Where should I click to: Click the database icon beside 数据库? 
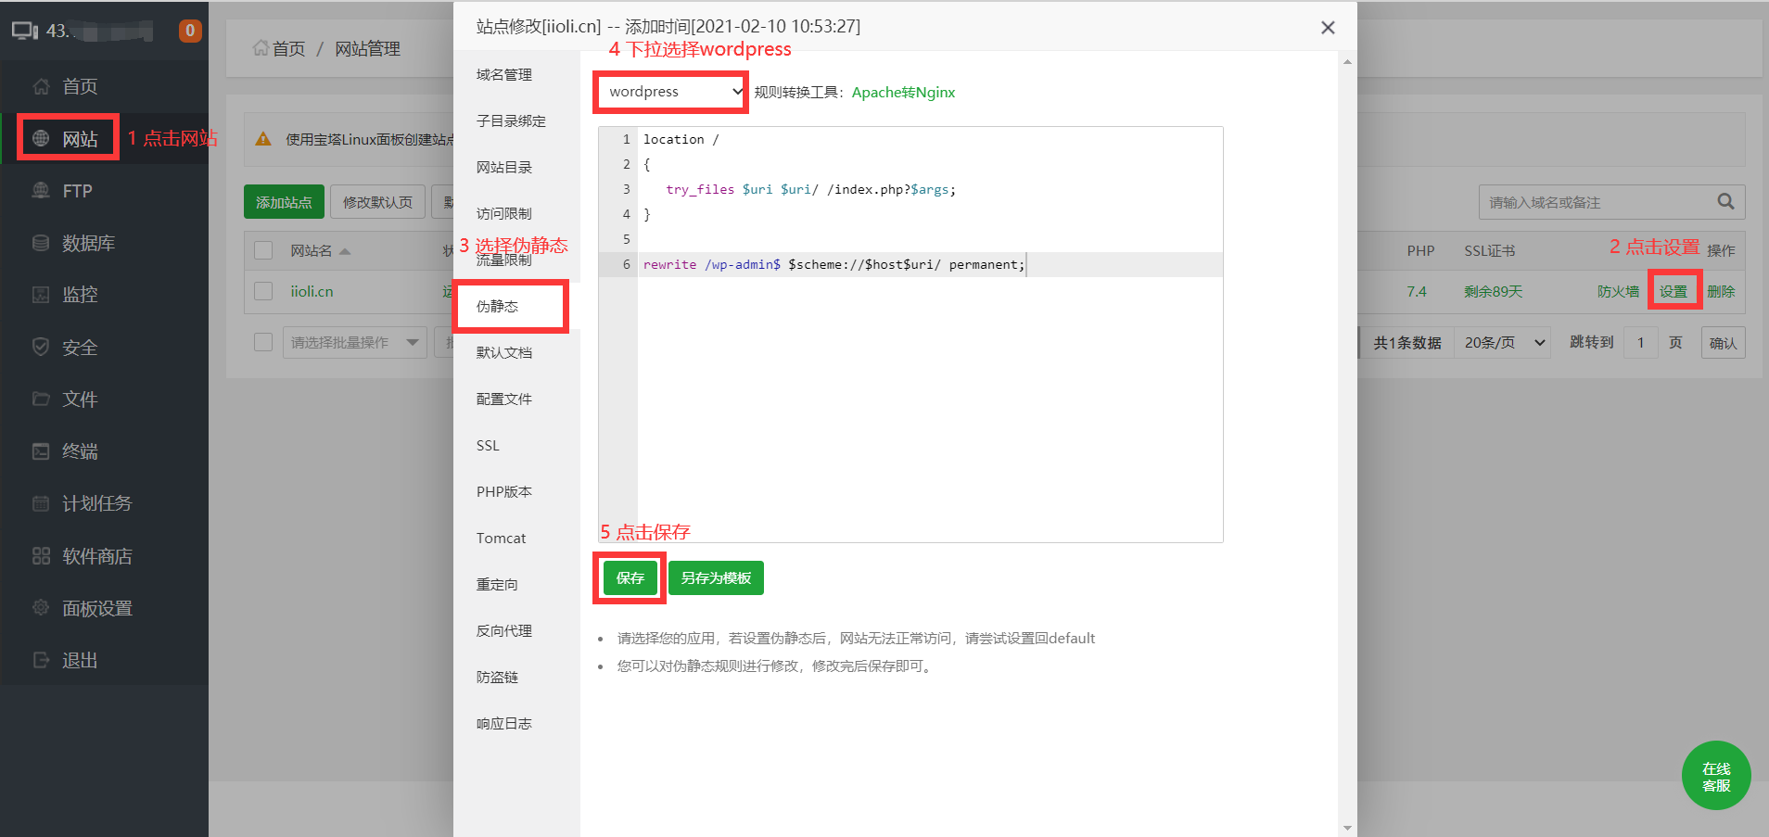(x=41, y=243)
